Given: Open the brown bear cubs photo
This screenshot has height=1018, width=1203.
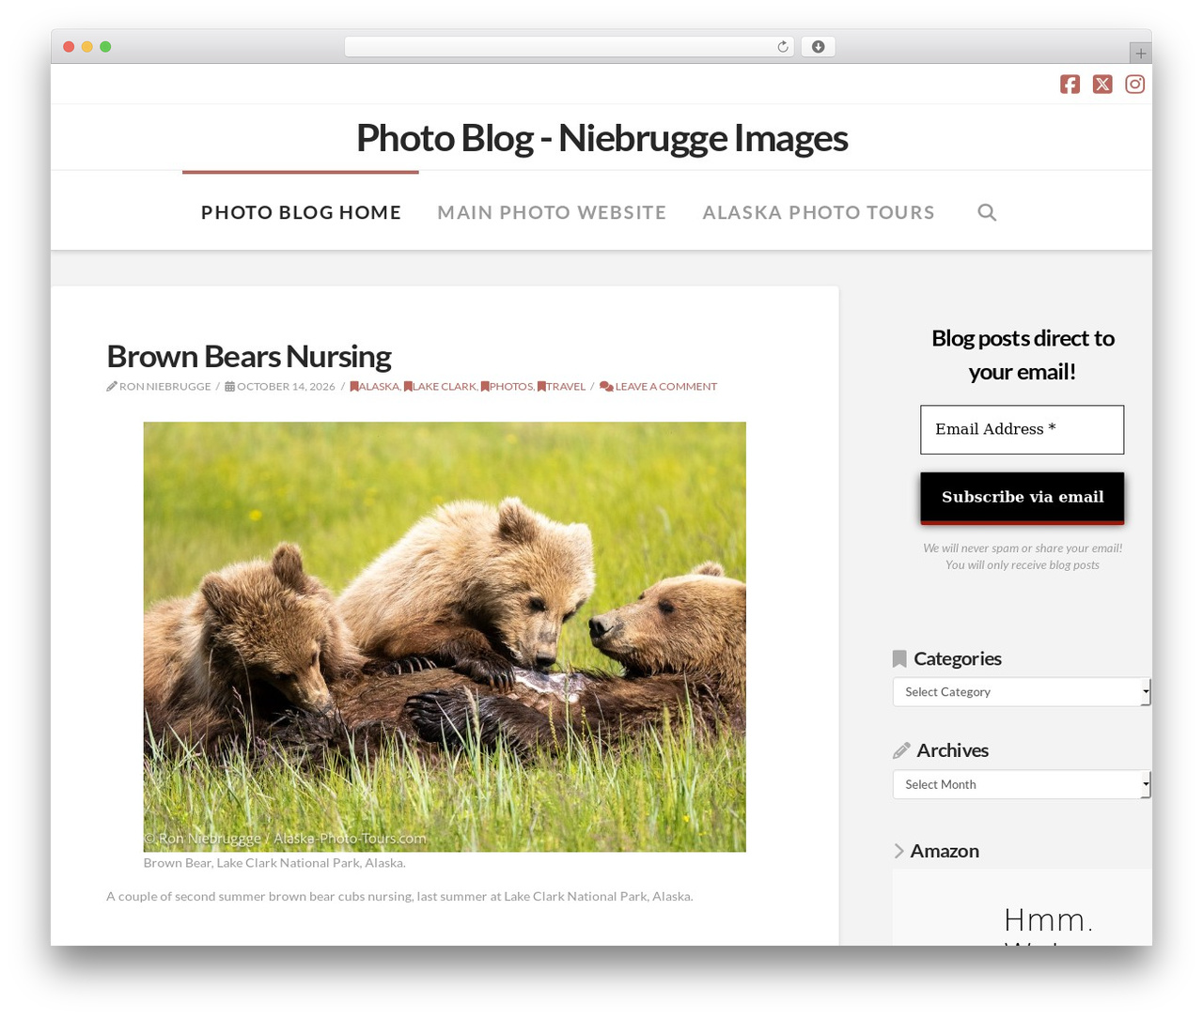Looking at the screenshot, I should (x=445, y=637).
